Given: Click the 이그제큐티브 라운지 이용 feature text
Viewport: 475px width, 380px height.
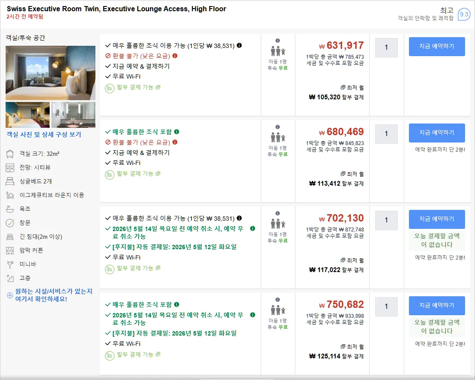Looking at the screenshot, I should click(52, 195).
